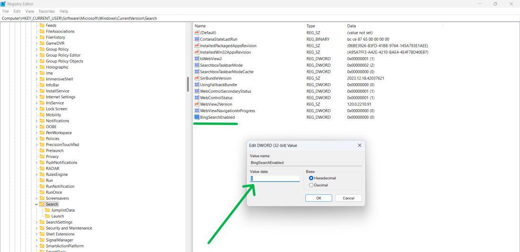Click the Value data input field

pos(275,178)
